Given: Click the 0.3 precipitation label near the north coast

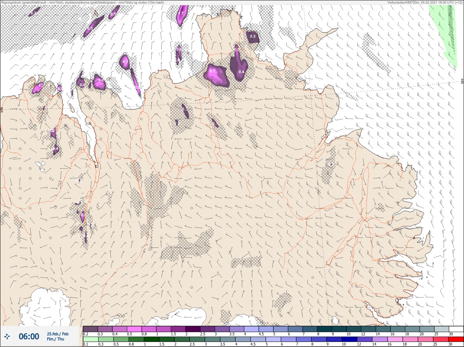Looking at the screenshot, I should (x=253, y=36).
